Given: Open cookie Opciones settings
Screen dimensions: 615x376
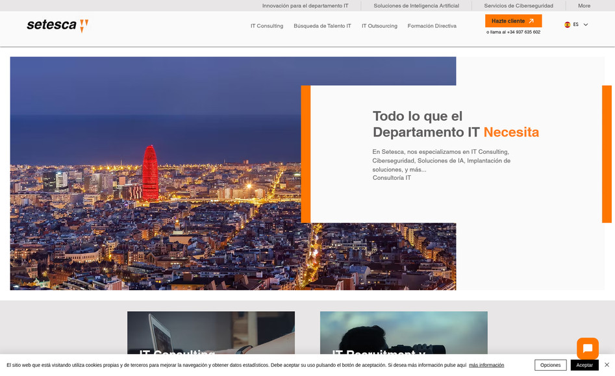Looking at the screenshot, I should pyautogui.click(x=549, y=365).
